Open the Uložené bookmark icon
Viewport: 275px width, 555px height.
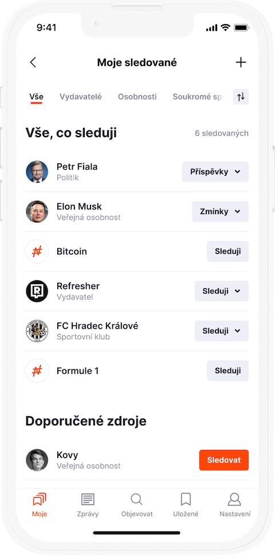click(186, 499)
